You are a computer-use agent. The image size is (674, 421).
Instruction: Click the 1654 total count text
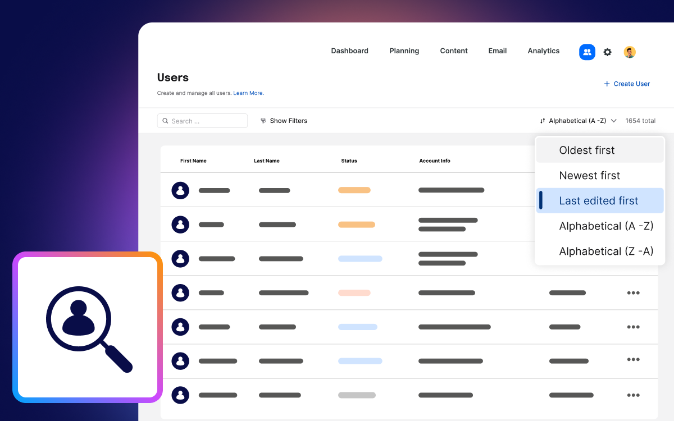pyautogui.click(x=640, y=121)
